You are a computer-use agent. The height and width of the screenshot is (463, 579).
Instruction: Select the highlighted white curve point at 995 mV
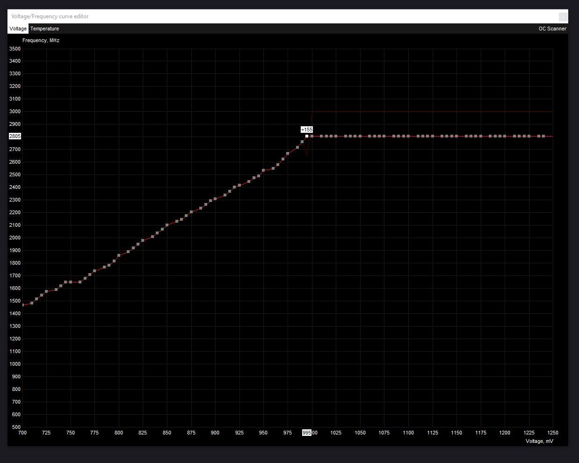tap(307, 136)
